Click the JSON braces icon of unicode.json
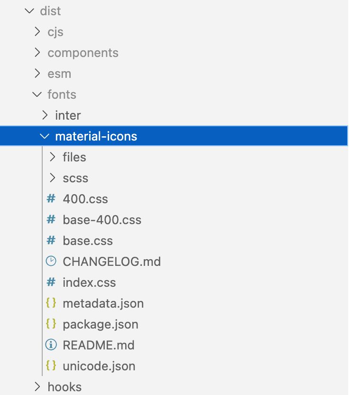 coord(51,366)
